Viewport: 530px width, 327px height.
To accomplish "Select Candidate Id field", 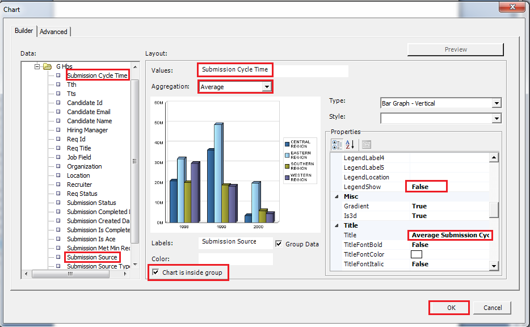I will point(85,103).
